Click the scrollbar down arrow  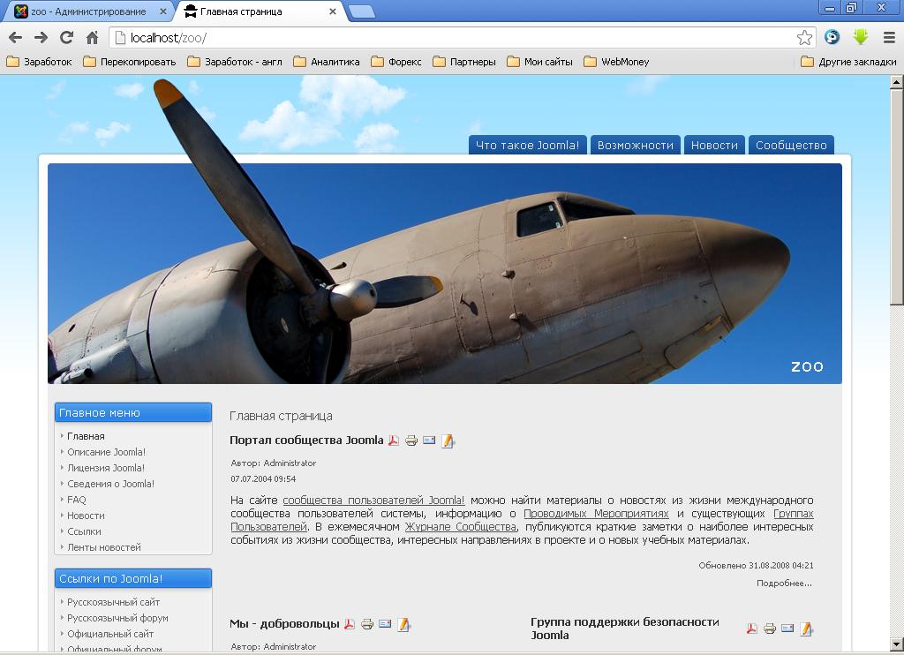click(897, 644)
